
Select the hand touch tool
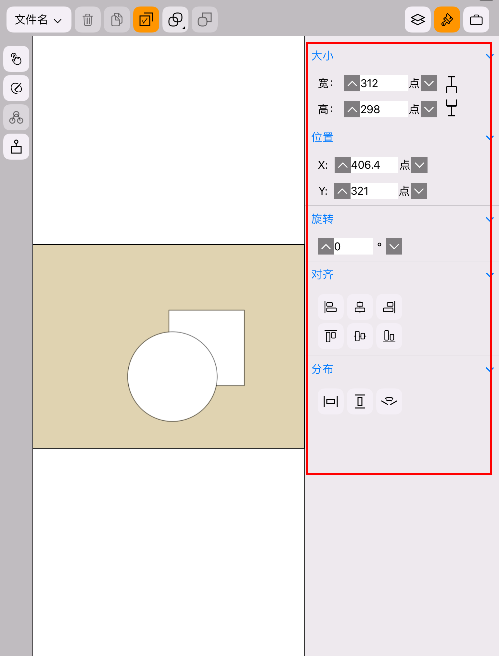click(x=16, y=59)
